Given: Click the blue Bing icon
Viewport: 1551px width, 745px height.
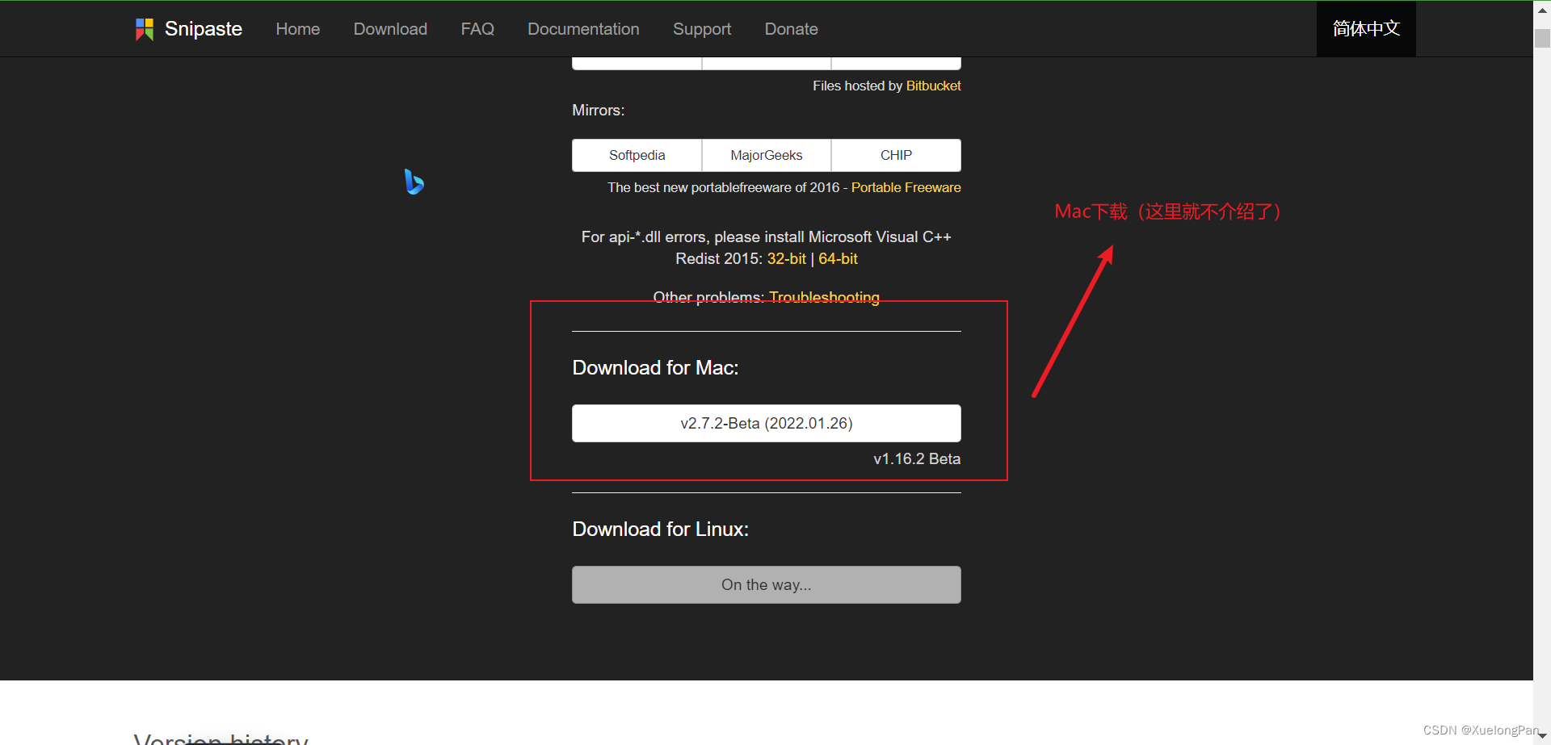Looking at the screenshot, I should [x=414, y=182].
